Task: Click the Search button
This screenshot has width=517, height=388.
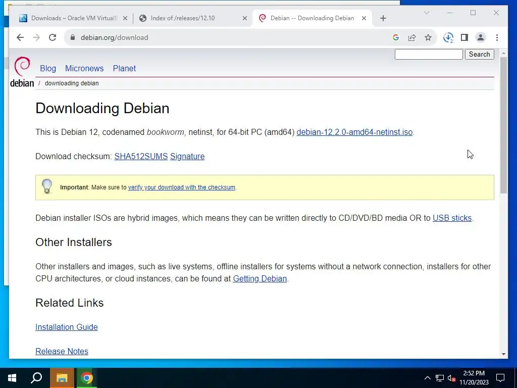Action: click(480, 55)
